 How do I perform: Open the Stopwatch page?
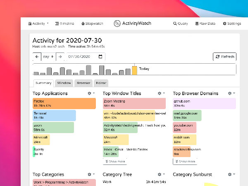pos(92,24)
